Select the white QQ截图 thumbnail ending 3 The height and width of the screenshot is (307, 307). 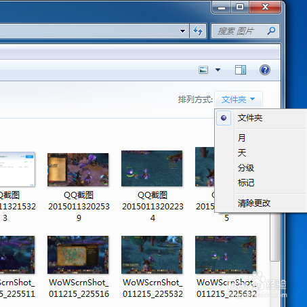pyautogui.click(x=17, y=169)
